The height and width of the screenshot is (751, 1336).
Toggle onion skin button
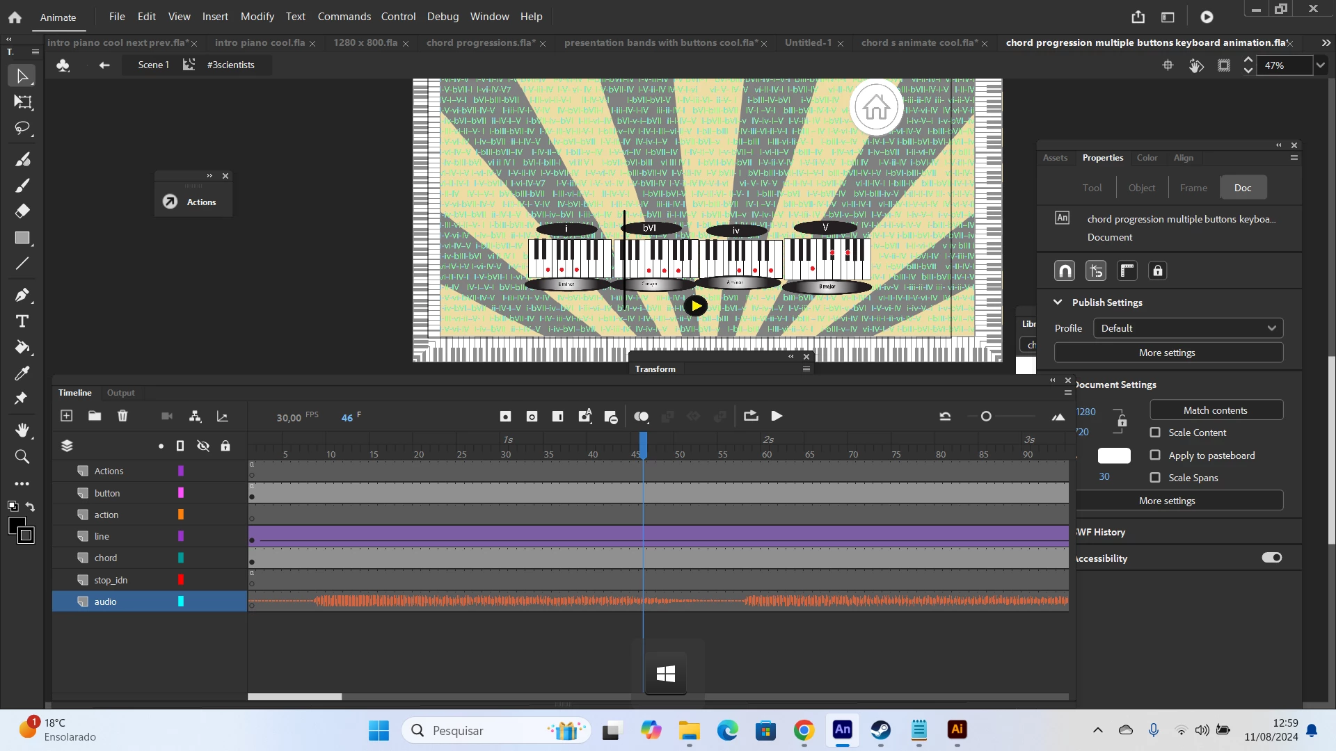pyautogui.click(x=641, y=417)
